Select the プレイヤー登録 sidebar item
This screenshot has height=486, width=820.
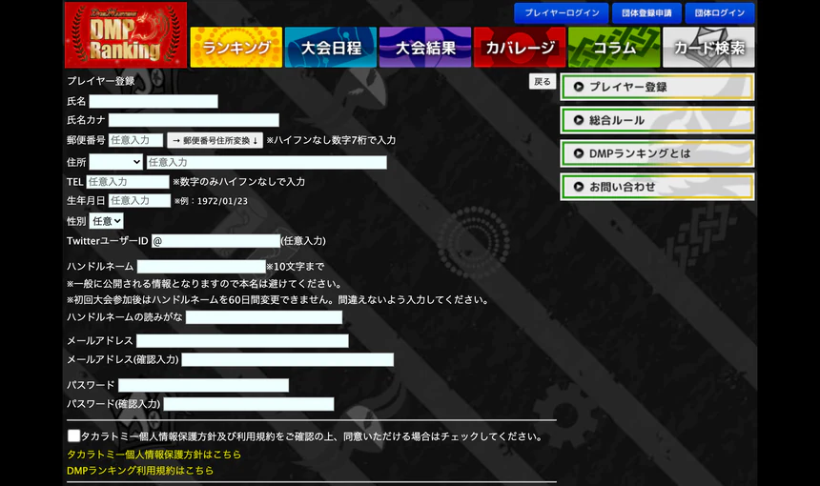point(657,87)
